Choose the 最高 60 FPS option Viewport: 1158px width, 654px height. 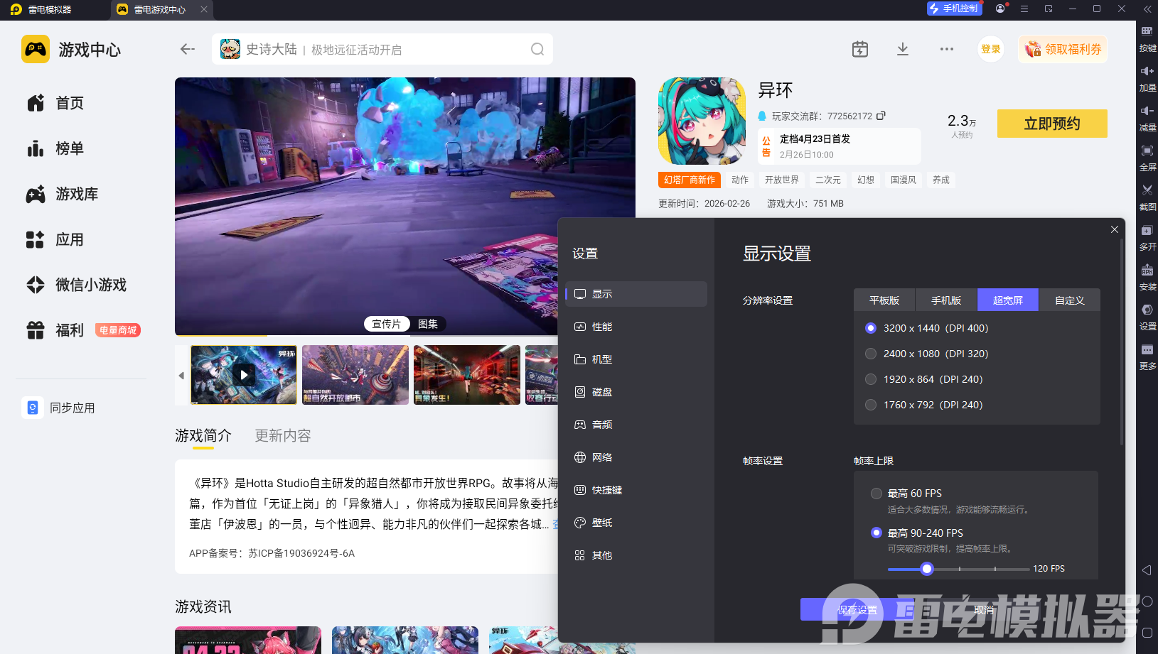point(876,494)
